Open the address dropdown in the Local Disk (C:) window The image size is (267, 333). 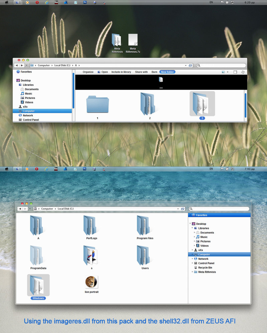pyautogui.click(x=178, y=209)
